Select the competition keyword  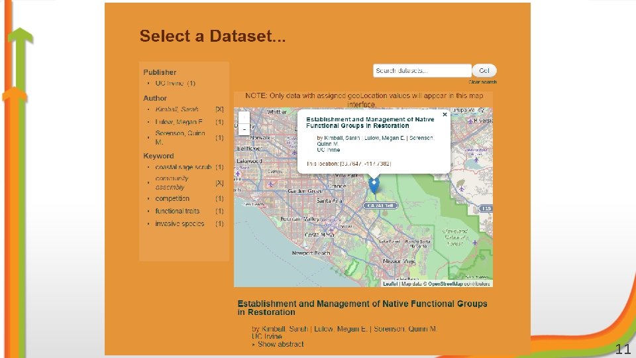[172, 198]
